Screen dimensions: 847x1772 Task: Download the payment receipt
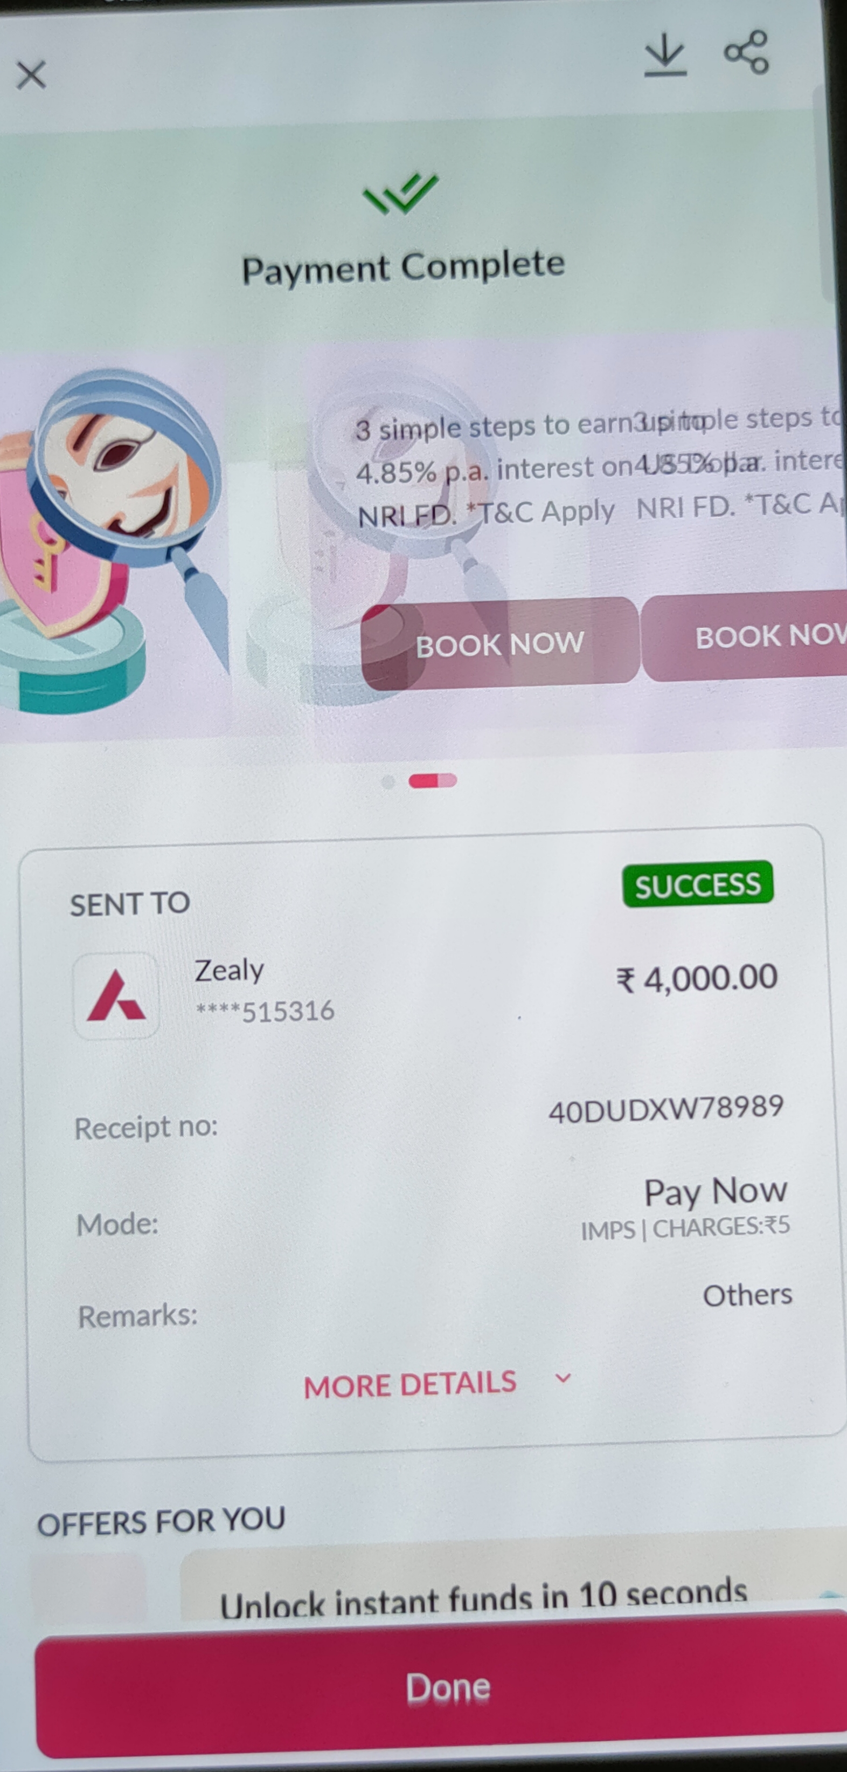coord(665,56)
